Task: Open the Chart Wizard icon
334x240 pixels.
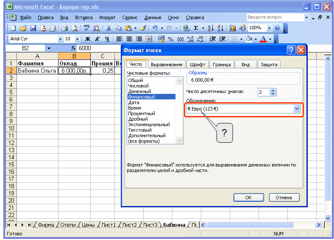Action: 233,28
